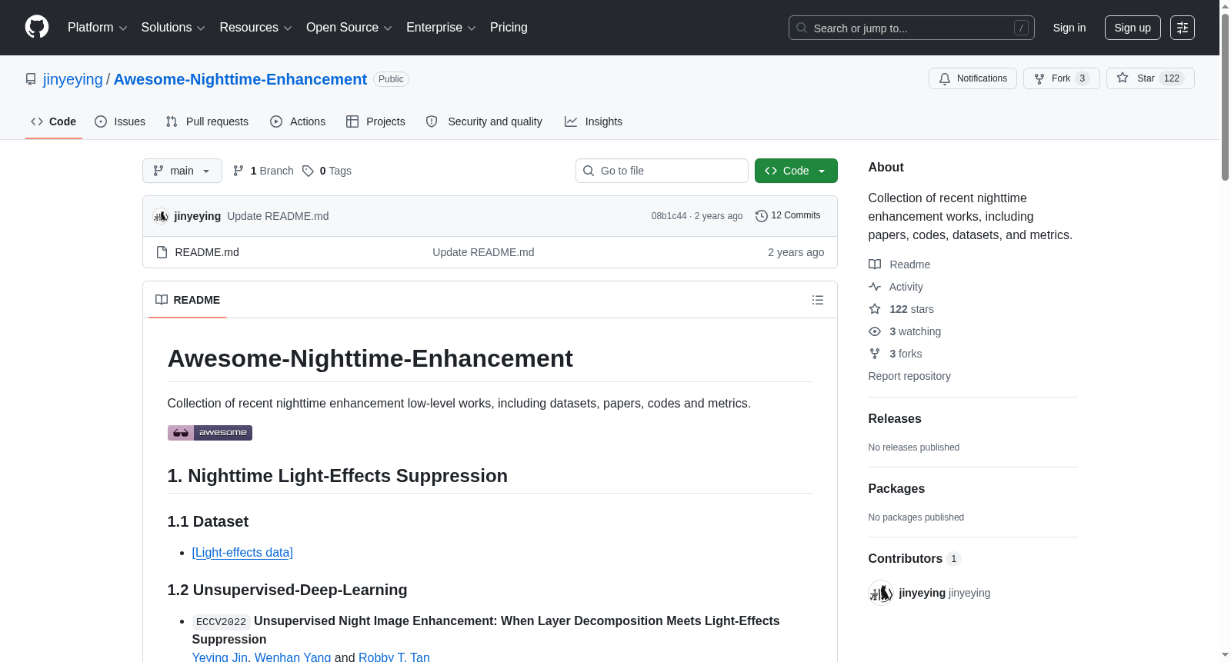
Task: Open the green Code dropdown button
Action: [796, 171]
